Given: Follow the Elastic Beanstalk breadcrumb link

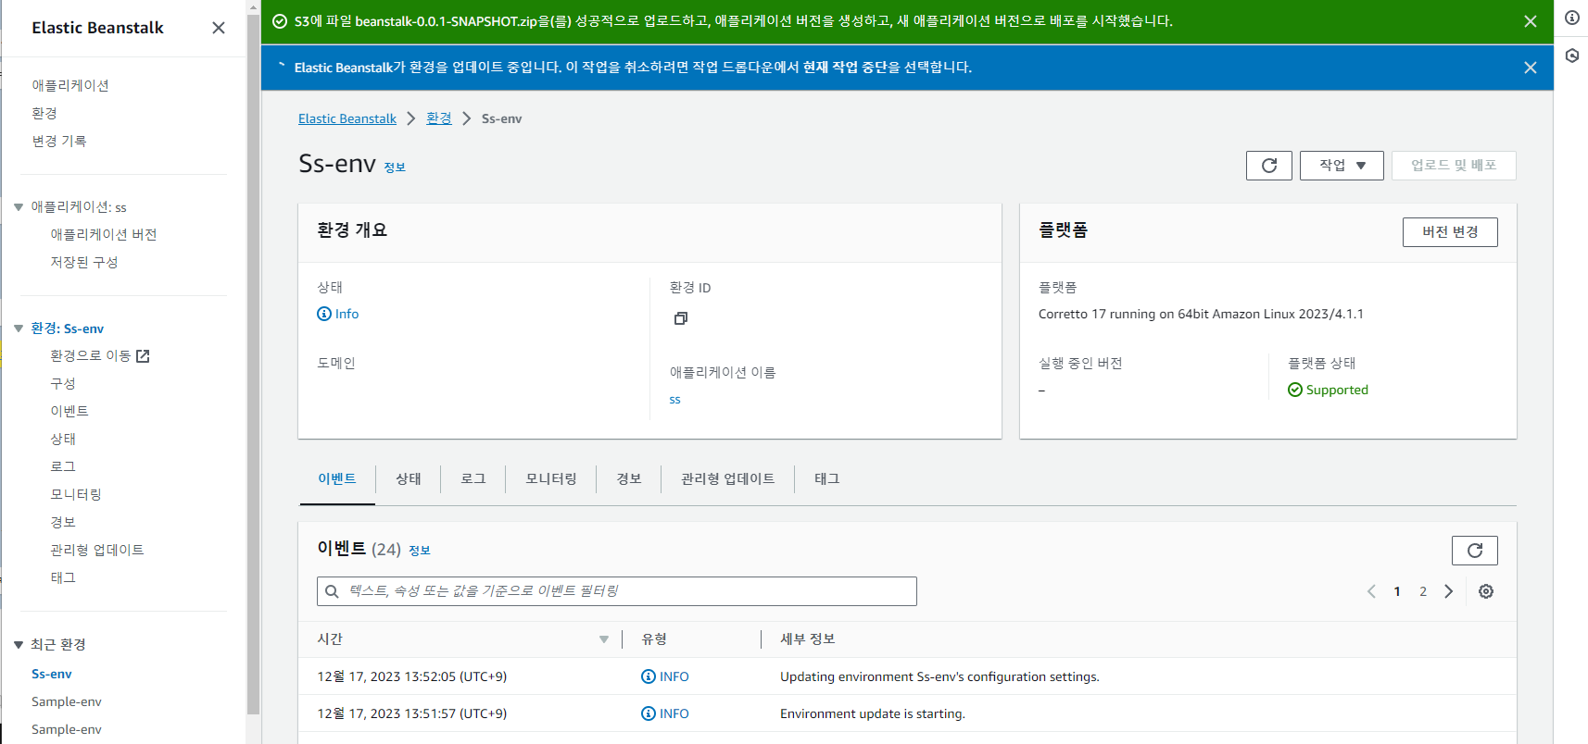Looking at the screenshot, I should (x=347, y=119).
